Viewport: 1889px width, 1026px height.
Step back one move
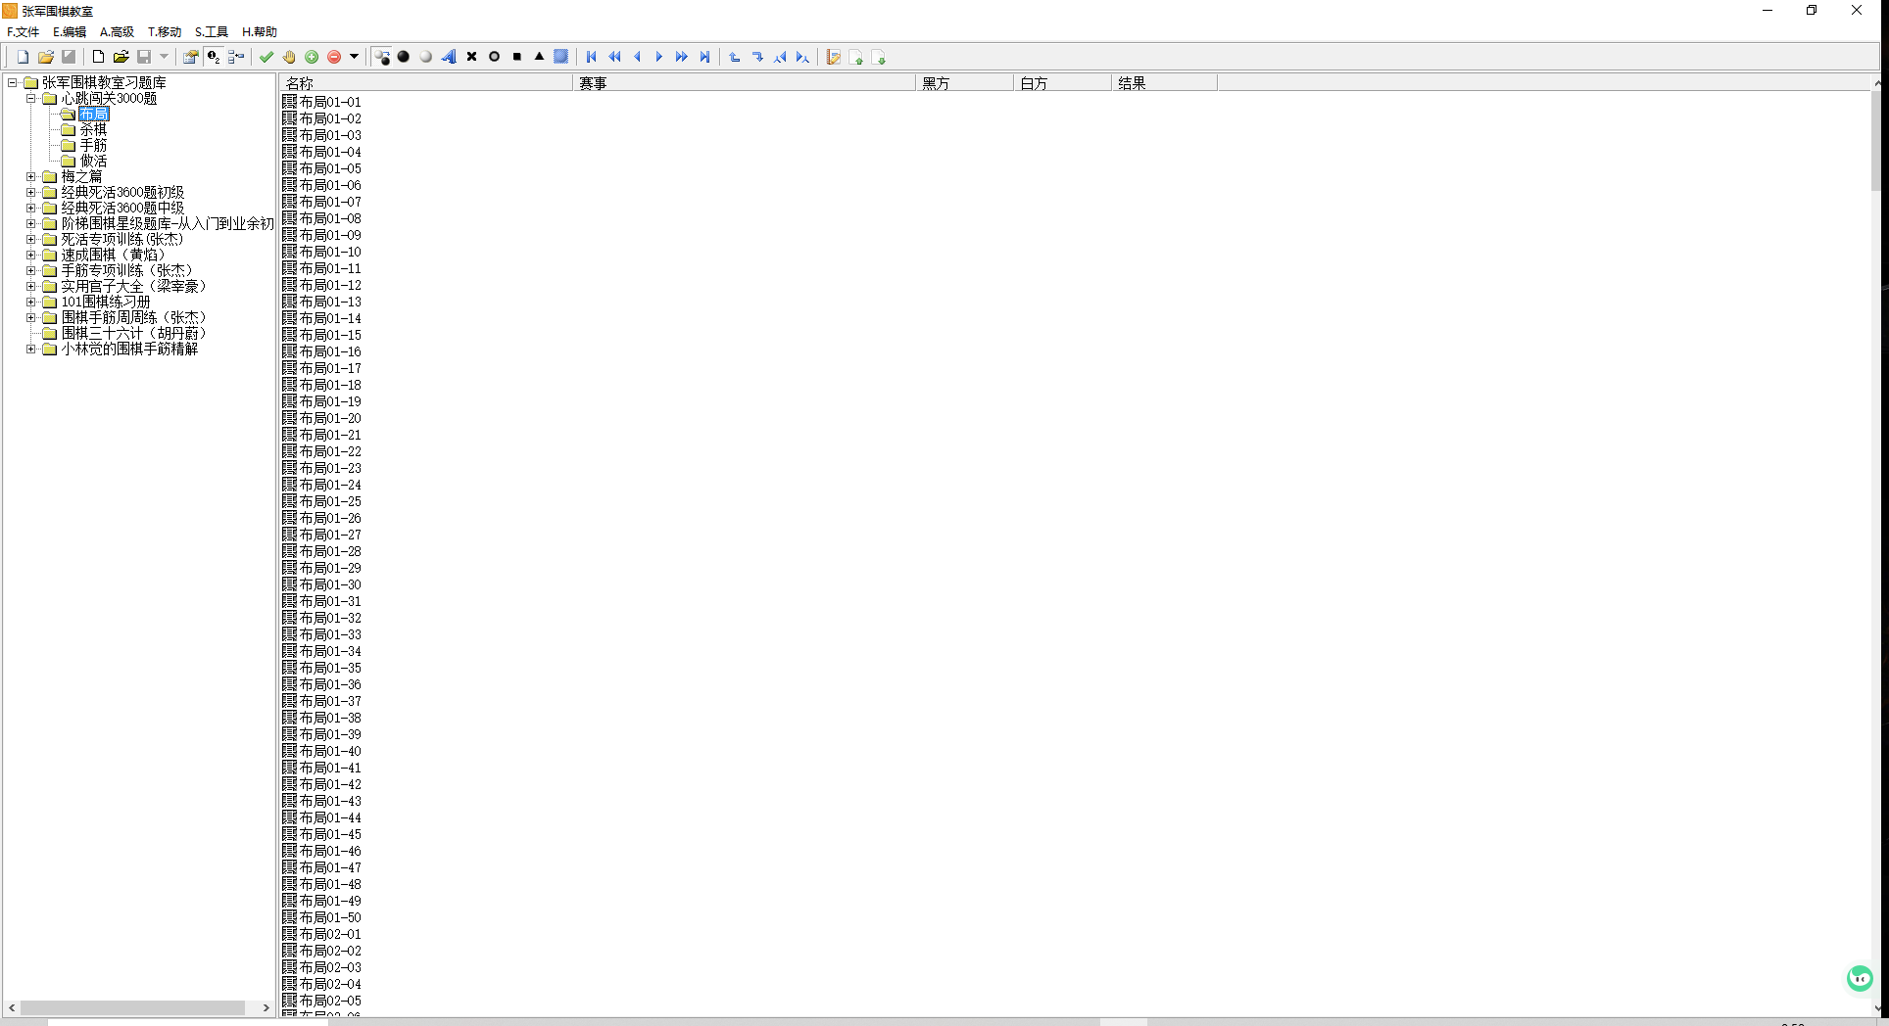coord(637,57)
